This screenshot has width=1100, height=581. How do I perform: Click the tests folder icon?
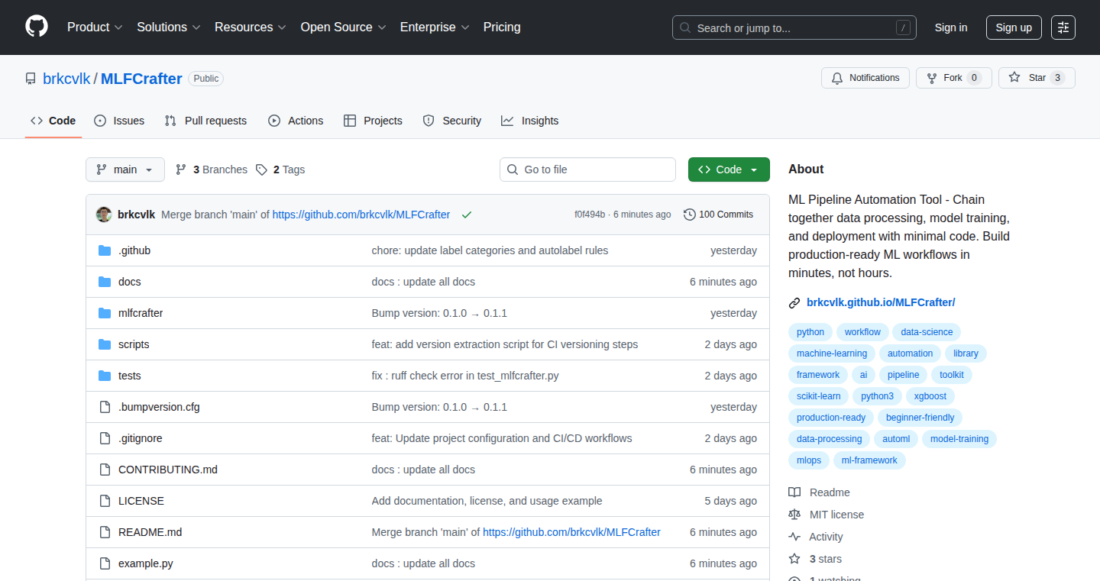click(105, 376)
